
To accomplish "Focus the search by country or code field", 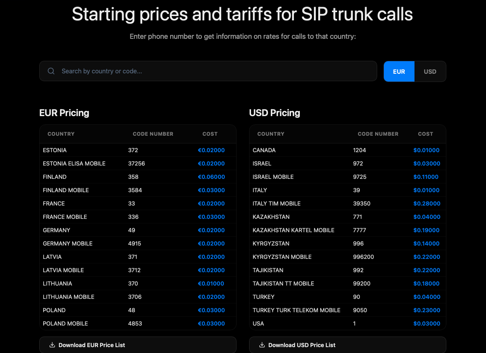I will point(216,71).
